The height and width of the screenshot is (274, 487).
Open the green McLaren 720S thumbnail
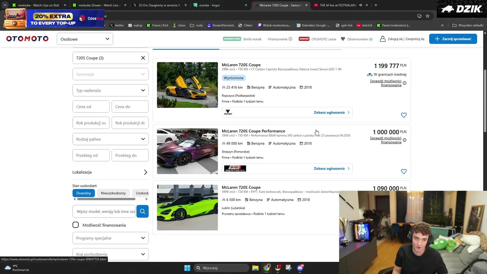tap(187, 207)
